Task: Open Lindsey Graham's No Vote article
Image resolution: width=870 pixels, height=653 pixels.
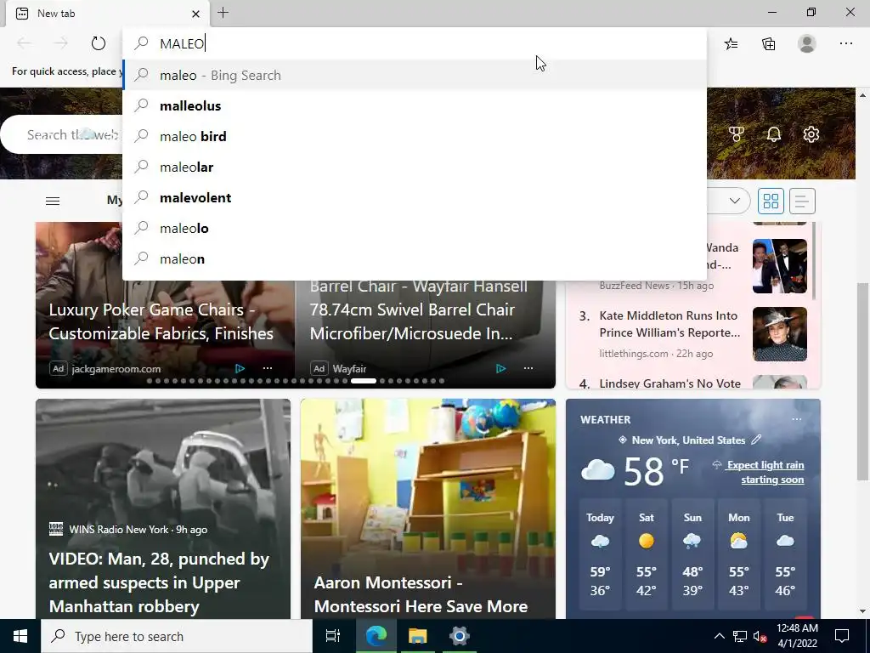Action: click(x=669, y=383)
